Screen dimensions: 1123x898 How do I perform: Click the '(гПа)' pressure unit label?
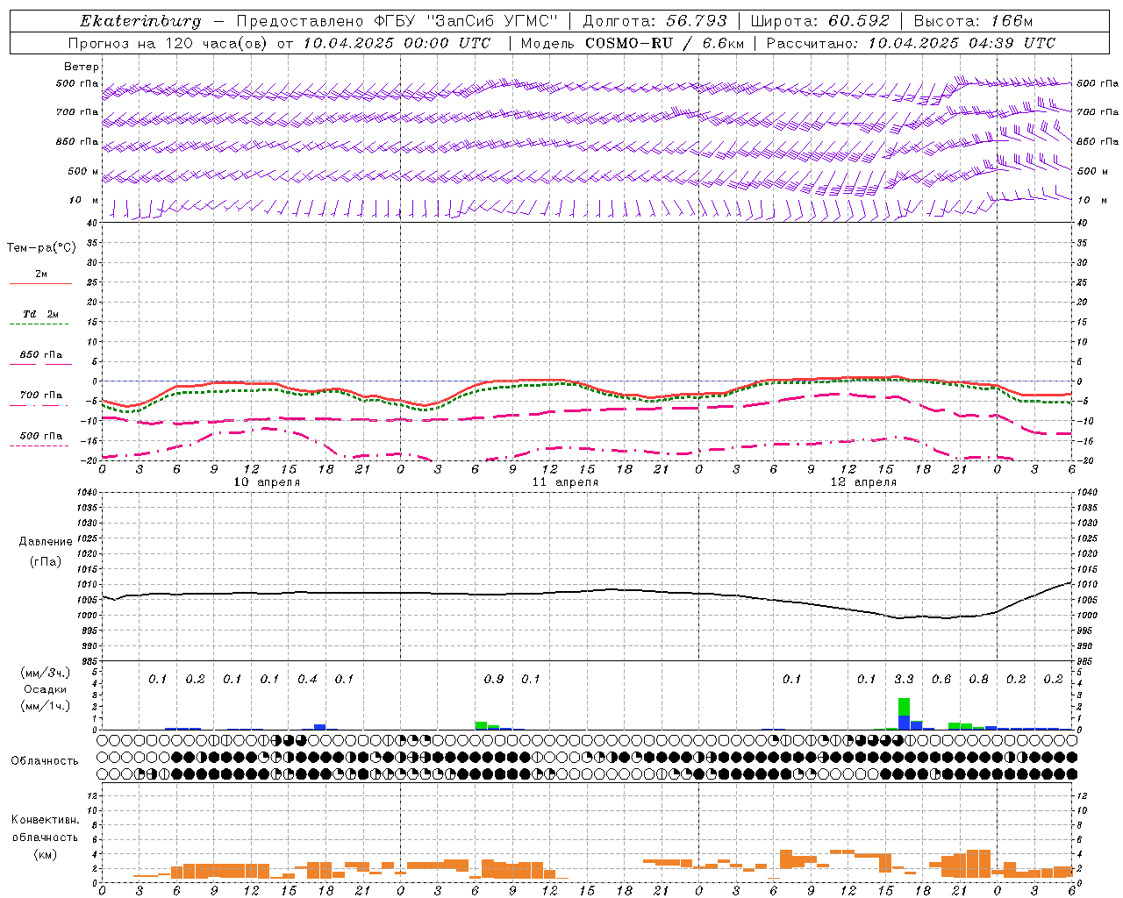[x=45, y=561]
